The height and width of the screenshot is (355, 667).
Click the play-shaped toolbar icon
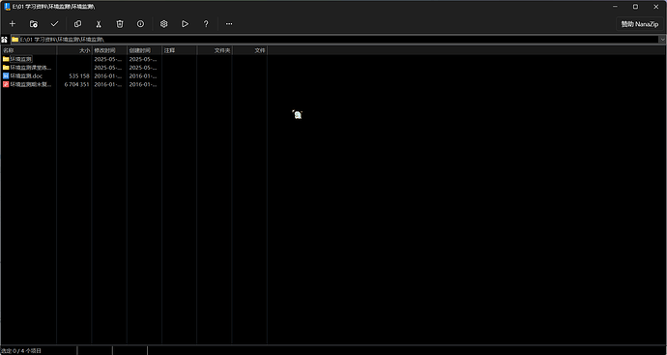click(x=185, y=24)
